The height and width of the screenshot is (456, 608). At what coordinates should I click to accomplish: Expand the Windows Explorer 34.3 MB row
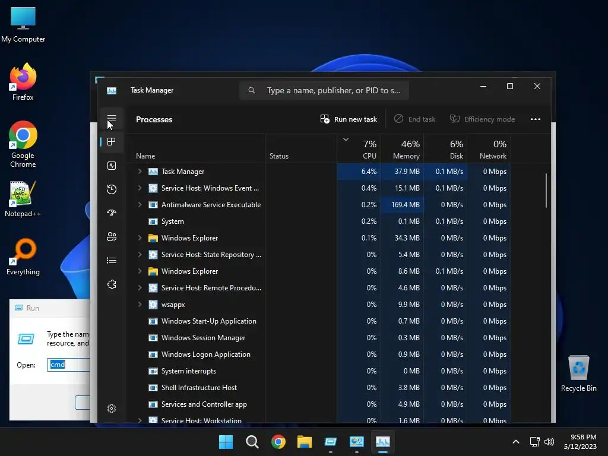click(x=140, y=238)
